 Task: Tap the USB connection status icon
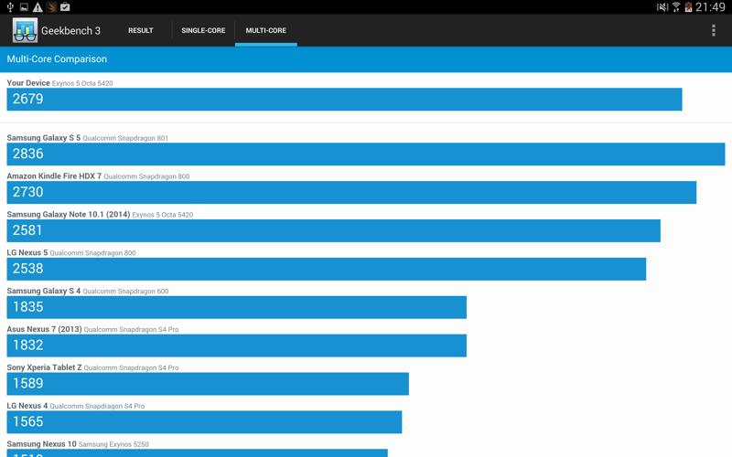click(10, 7)
